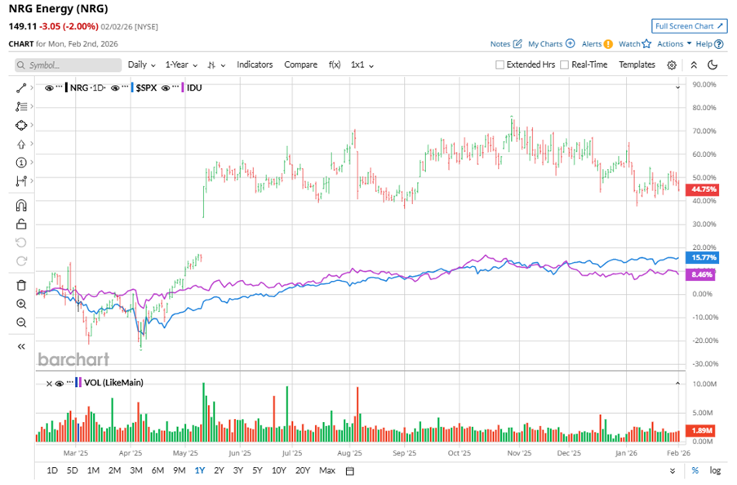Select the 5D range

[73, 470]
